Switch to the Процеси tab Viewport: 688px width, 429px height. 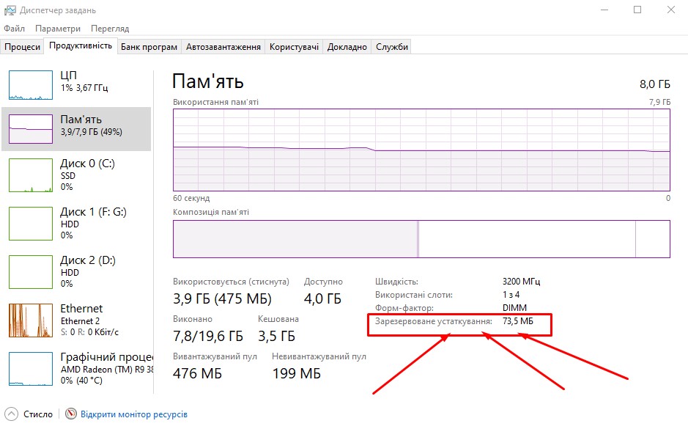[23, 47]
